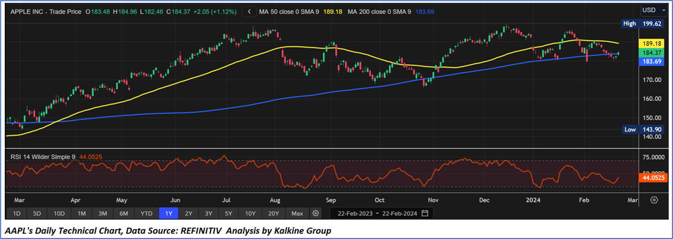This screenshot has height=239, width=673.
Task: Open the range settings gear beside Max
Action: tap(315, 213)
